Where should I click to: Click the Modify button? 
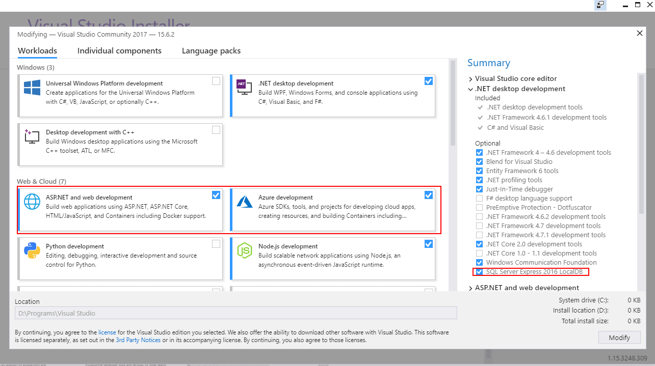tap(619, 337)
